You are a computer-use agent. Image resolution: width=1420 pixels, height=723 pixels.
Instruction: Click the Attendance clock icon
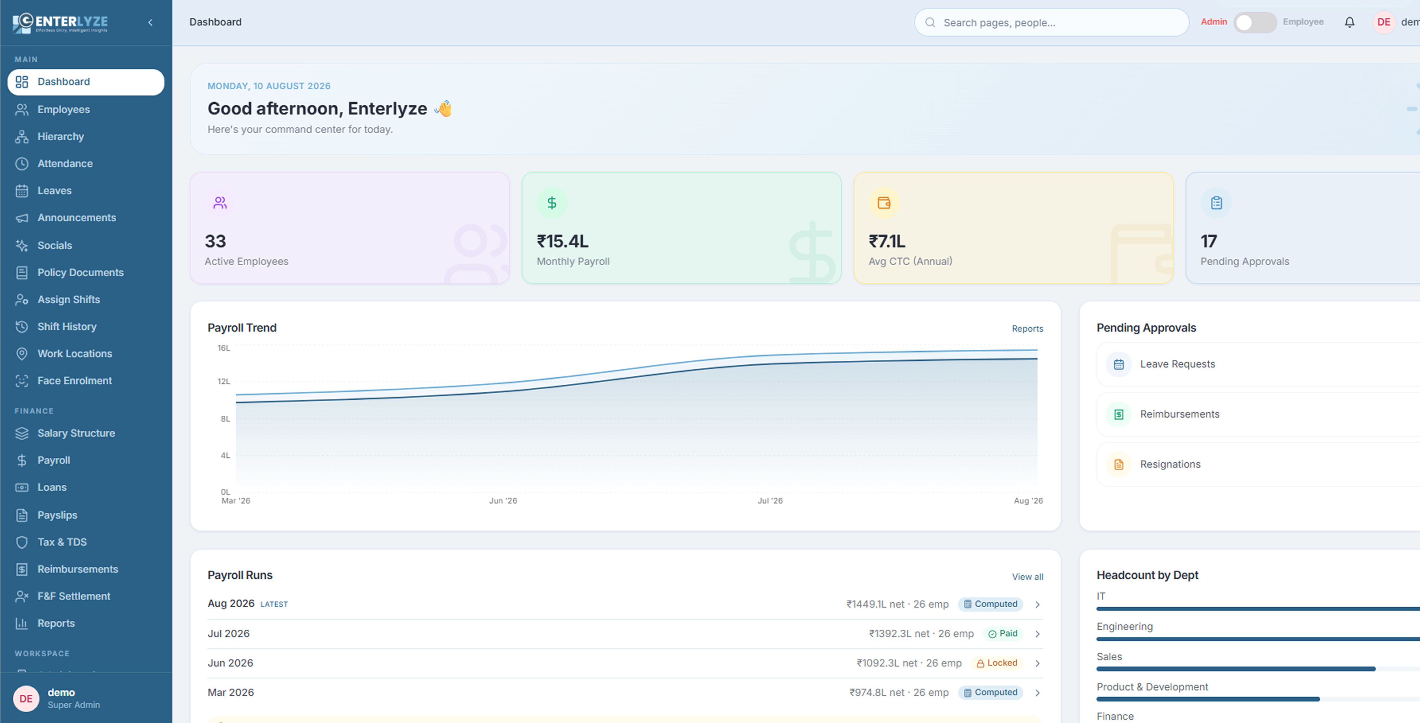click(x=21, y=164)
